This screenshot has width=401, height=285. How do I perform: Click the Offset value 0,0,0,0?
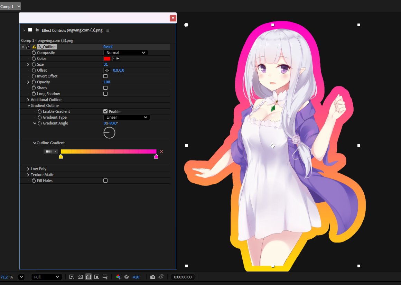(119, 70)
